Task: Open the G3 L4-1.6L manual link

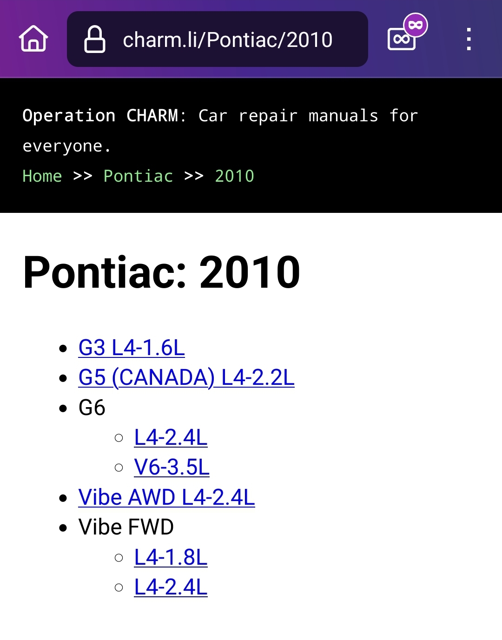Action: pos(132,348)
